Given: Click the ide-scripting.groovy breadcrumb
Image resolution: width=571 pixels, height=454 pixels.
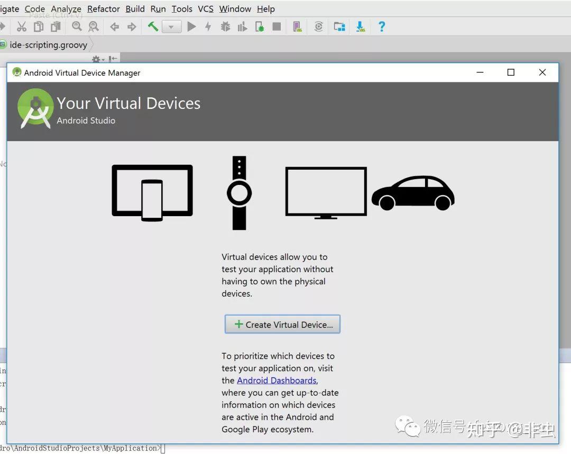Looking at the screenshot, I should click(x=49, y=45).
